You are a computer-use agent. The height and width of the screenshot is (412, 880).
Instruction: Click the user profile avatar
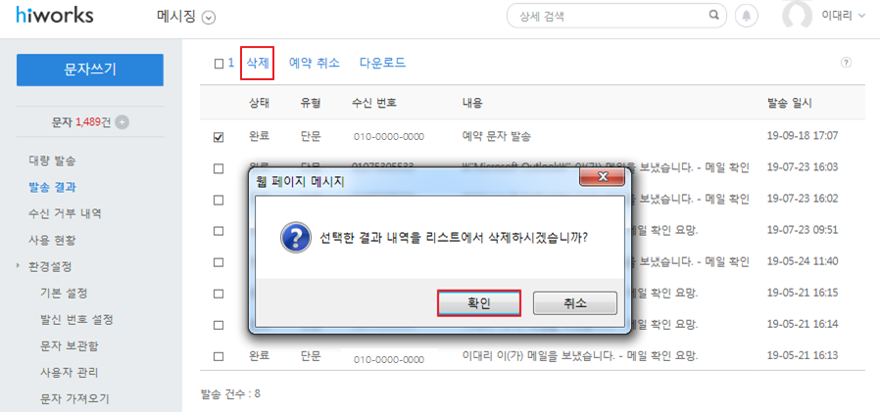click(798, 15)
